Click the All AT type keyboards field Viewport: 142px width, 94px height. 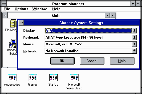[x=88, y=38]
